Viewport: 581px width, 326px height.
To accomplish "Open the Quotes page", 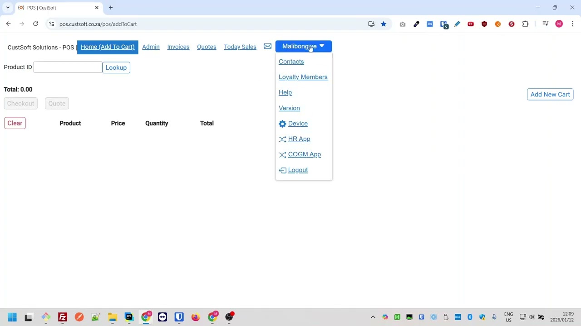I will point(207,47).
